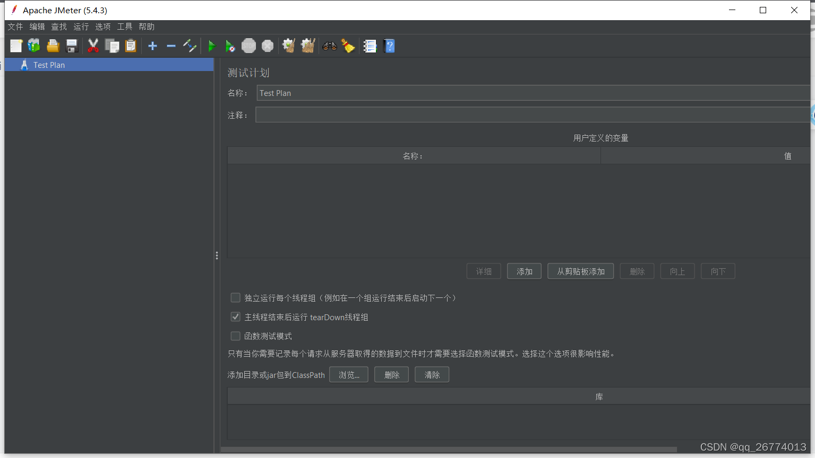The image size is (815, 458).
Task: Enable 独立运行每个线程组 checkbox
Action: 236,298
